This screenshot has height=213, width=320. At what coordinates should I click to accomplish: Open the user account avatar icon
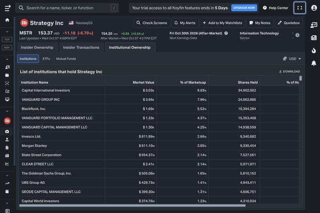314,8
